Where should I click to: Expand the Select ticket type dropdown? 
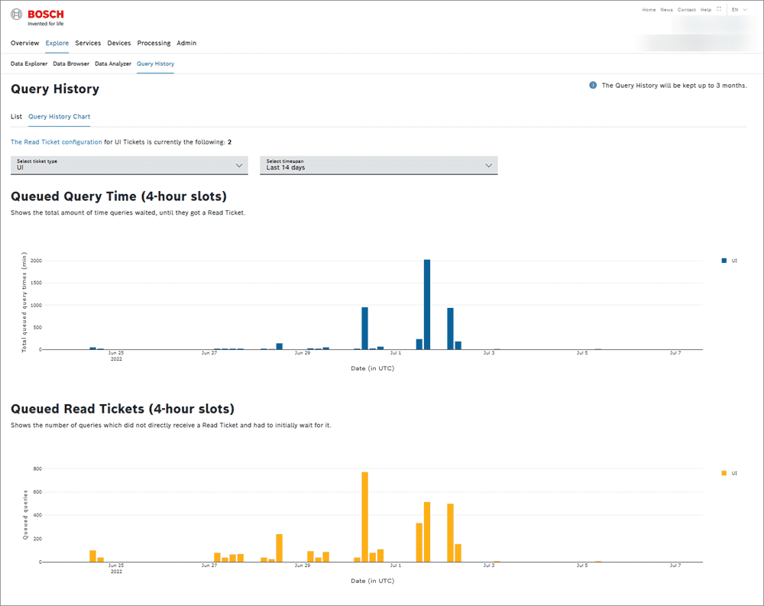point(129,165)
